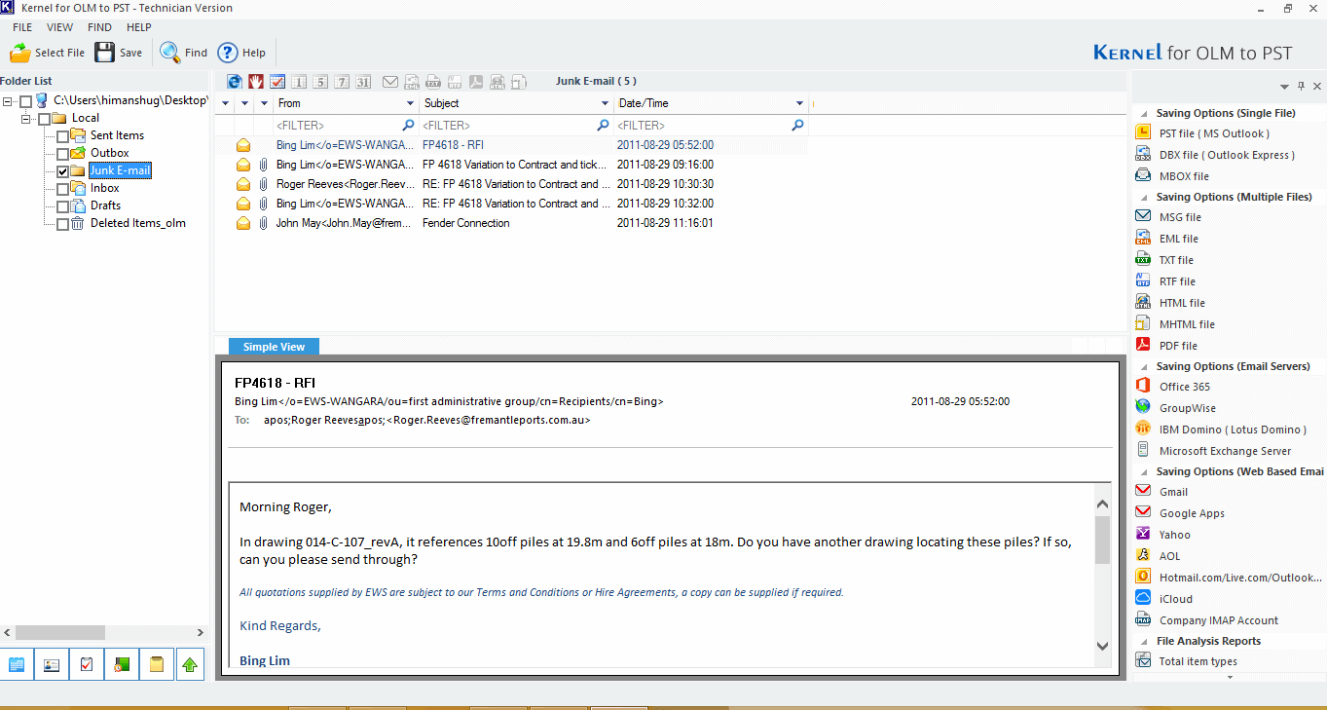Click the HTML export icon in toolbar
The width and height of the screenshot is (1327, 710).
click(x=498, y=82)
